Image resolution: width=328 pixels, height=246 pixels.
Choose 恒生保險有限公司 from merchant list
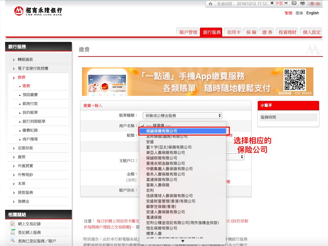(183, 228)
